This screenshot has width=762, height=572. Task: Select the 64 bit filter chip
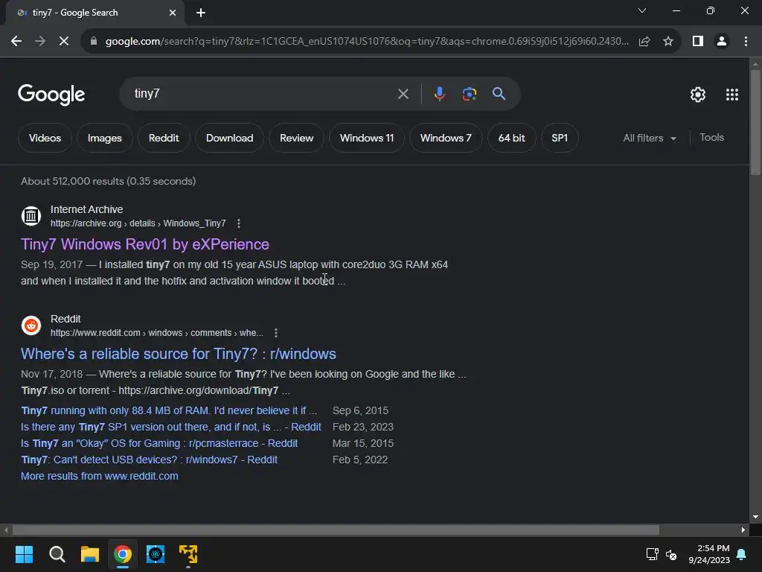pos(511,138)
